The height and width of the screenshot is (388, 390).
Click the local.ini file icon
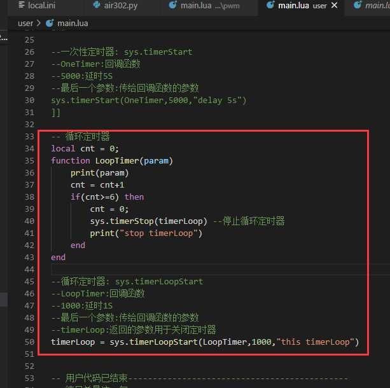point(22,4)
